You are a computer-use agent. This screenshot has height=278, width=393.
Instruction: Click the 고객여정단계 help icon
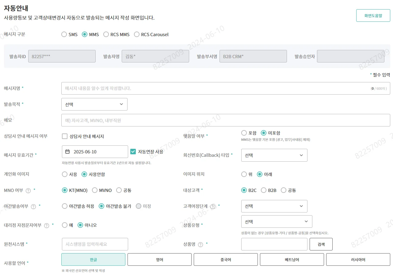tap(213, 206)
